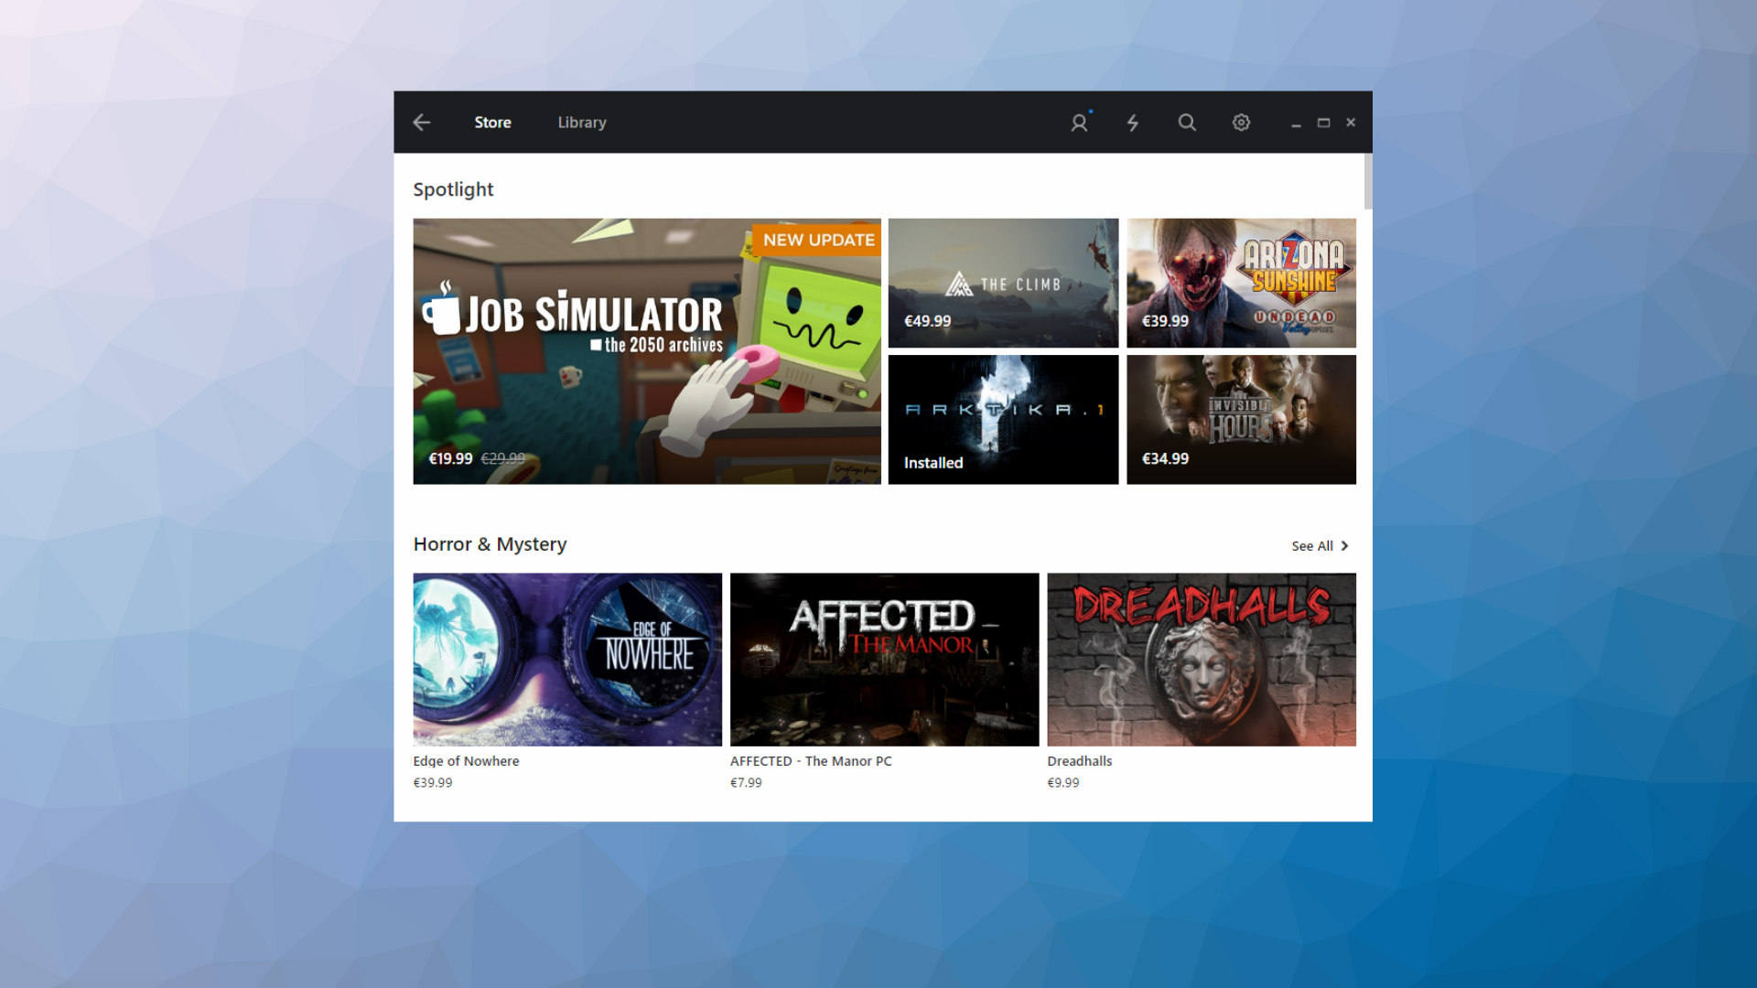Open Arizona Sunshine game tile
This screenshot has height=988, width=1757.
pyautogui.click(x=1241, y=283)
